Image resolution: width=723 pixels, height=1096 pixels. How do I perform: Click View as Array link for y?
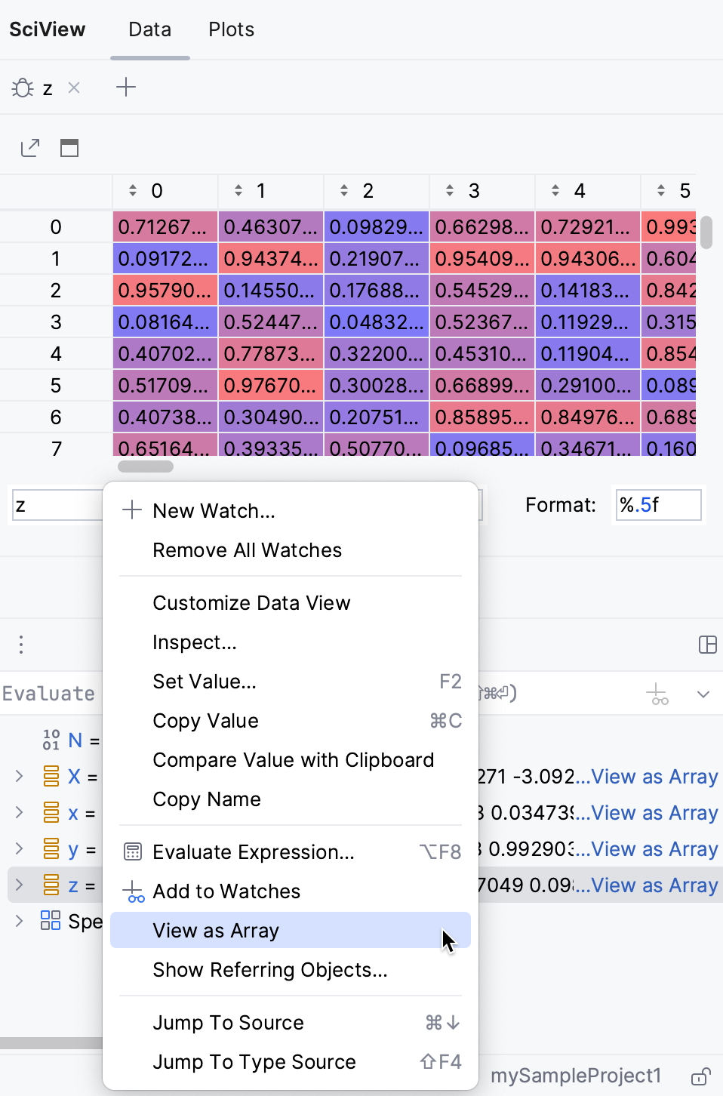coord(654,849)
